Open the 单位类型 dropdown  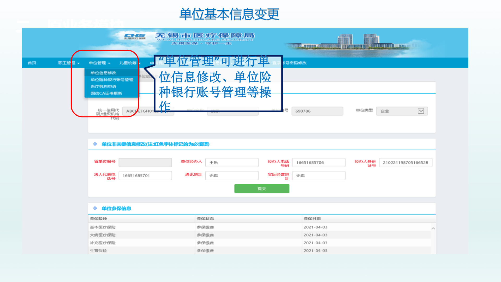point(421,111)
